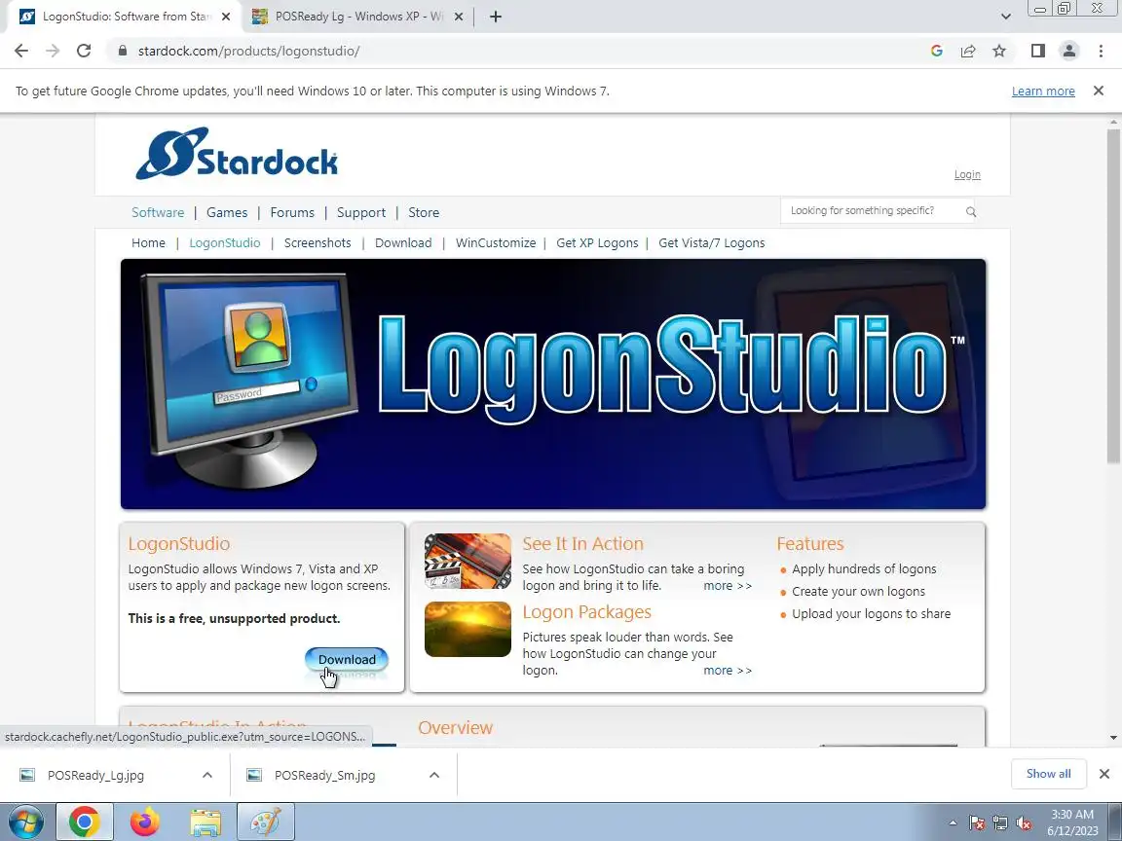
Task: Open the Get Vista/7 Logons link
Action: (x=711, y=242)
